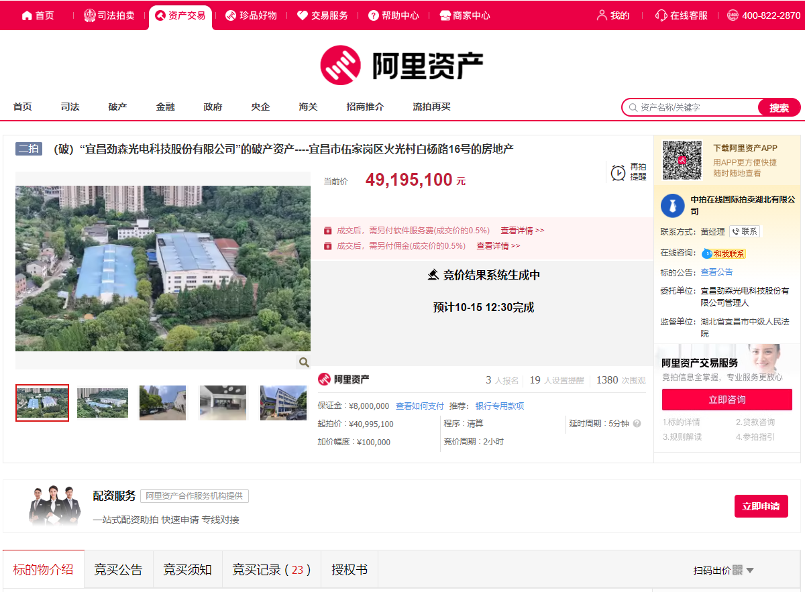Click the help icon beside 延时周期
The height and width of the screenshot is (592, 805).
point(637,424)
